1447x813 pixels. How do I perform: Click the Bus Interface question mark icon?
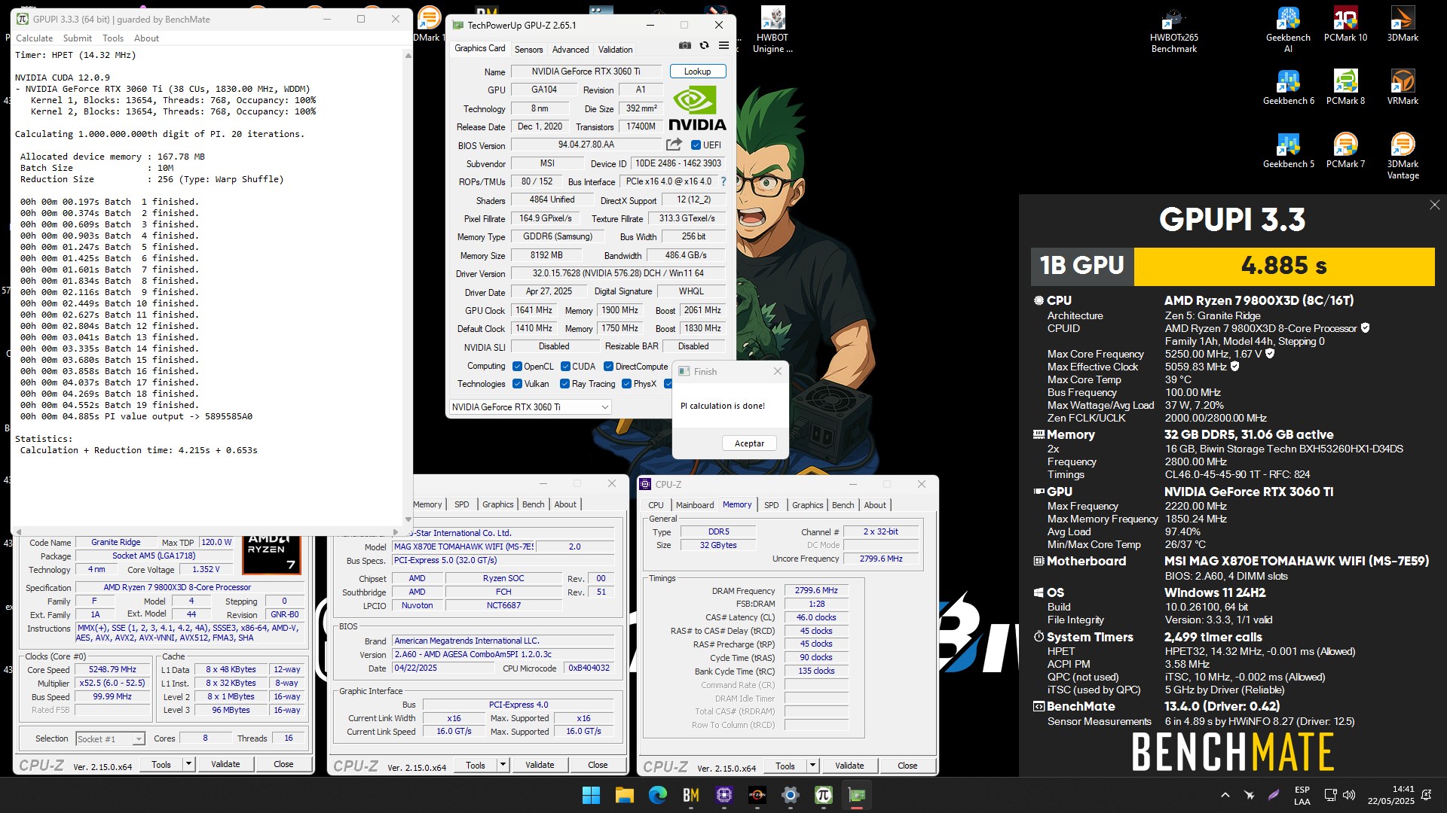coord(723,181)
